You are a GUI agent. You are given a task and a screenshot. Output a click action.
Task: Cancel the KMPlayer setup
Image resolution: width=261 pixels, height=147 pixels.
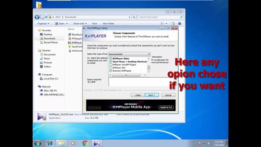point(168,95)
